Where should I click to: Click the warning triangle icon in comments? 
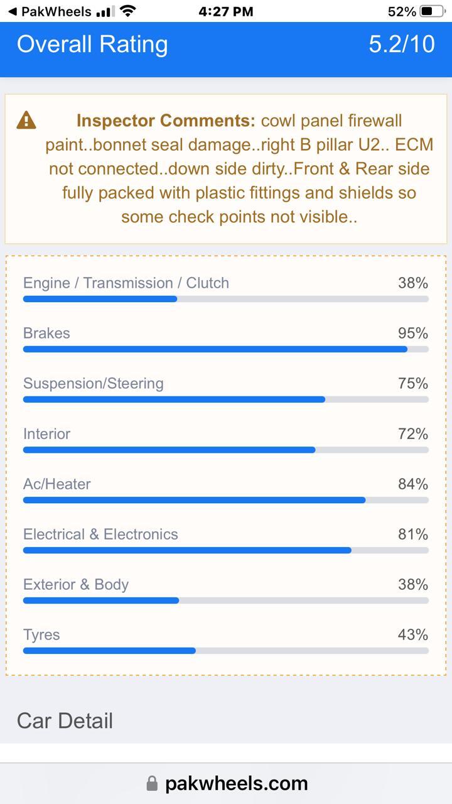point(26,119)
